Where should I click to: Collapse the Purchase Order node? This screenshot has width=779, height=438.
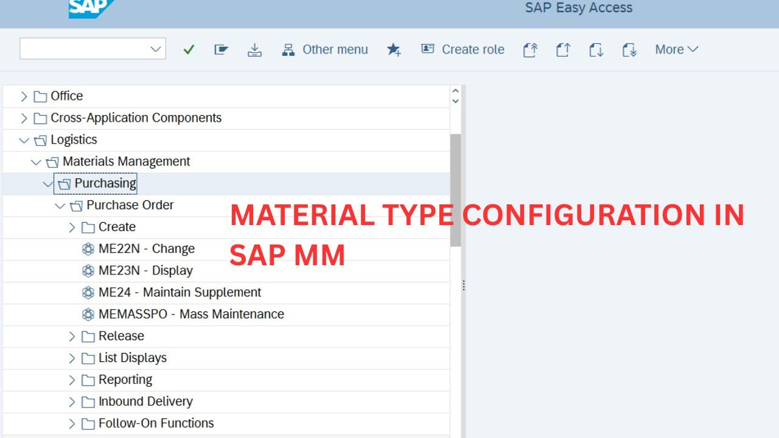click(60, 206)
